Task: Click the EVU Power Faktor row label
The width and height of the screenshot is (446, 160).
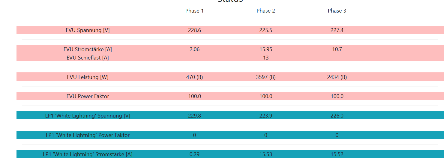Action: tap(88, 96)
